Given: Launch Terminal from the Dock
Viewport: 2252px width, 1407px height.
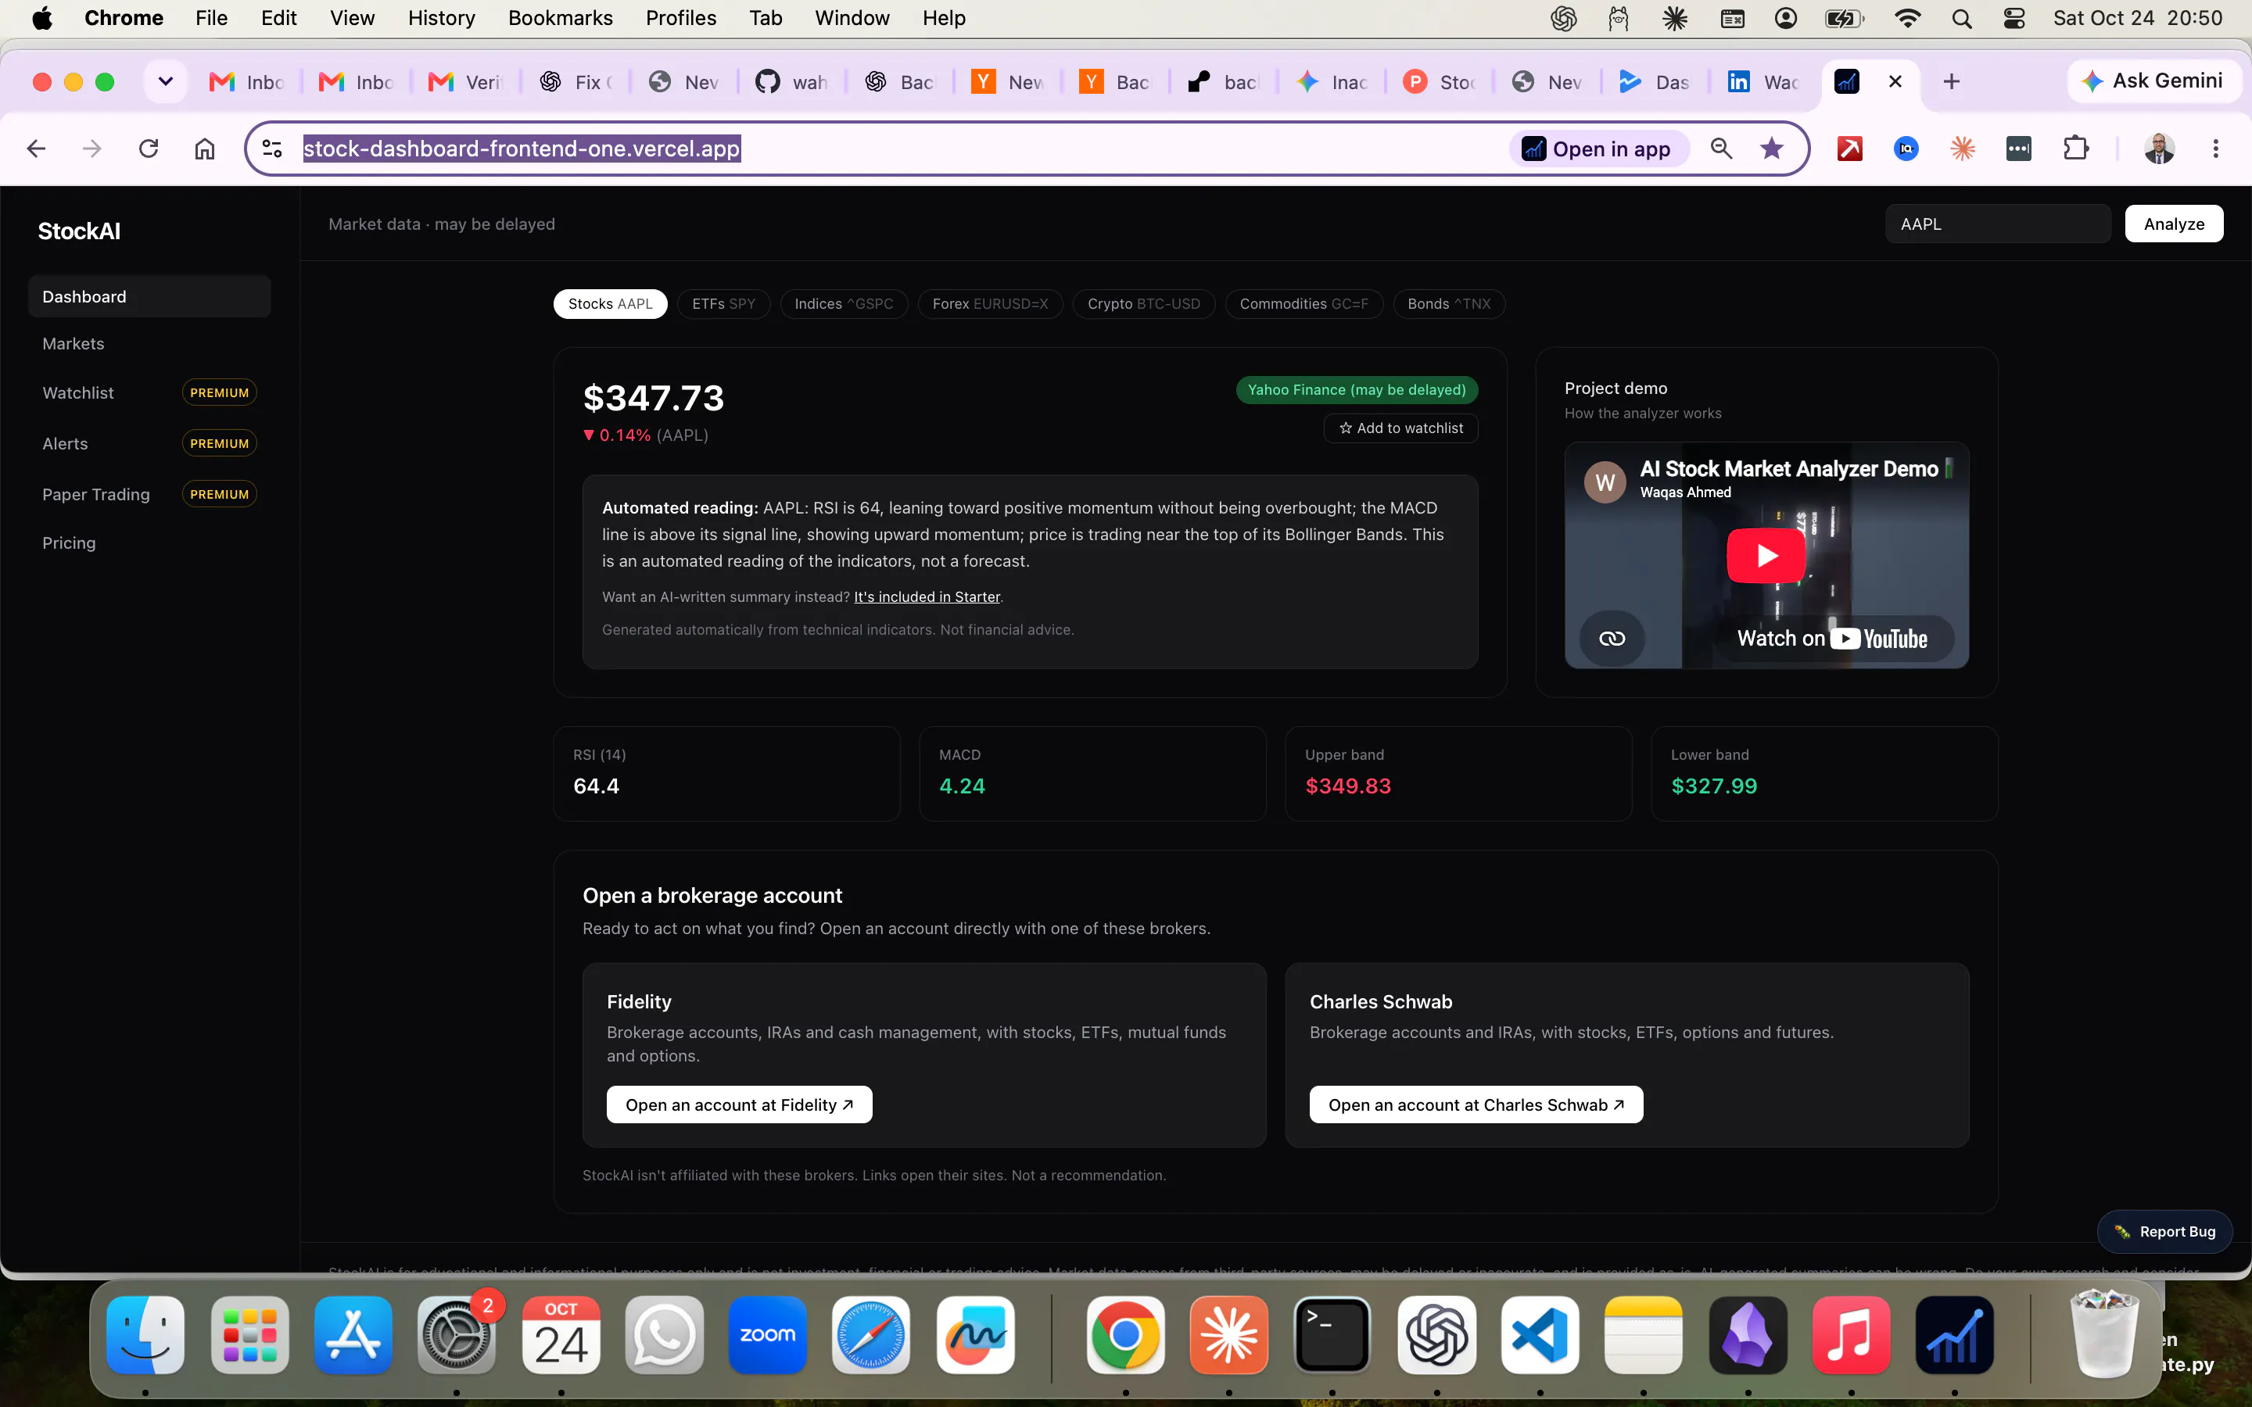Looking at the screenshot, I should click(1332, 1334).
